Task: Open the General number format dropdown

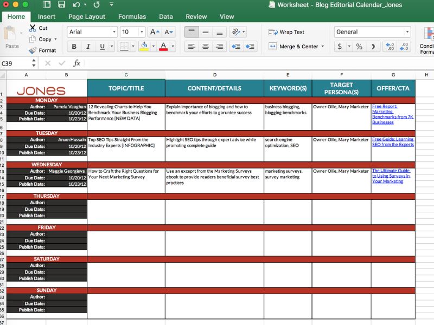Action: [407, 32]
